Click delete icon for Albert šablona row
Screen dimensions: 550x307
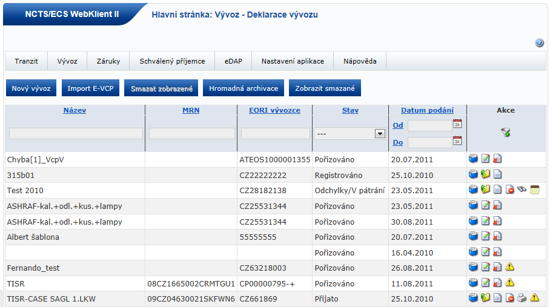497,237
